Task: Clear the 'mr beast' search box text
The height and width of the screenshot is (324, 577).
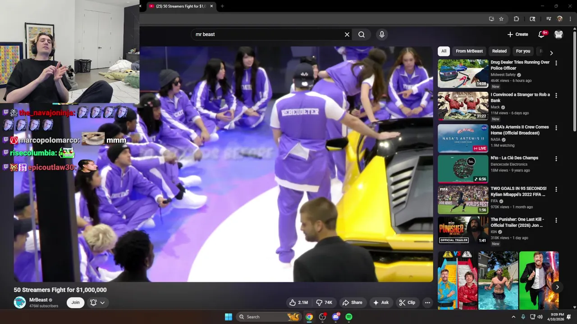Action: pyautogui.click(x=347, y=34)
